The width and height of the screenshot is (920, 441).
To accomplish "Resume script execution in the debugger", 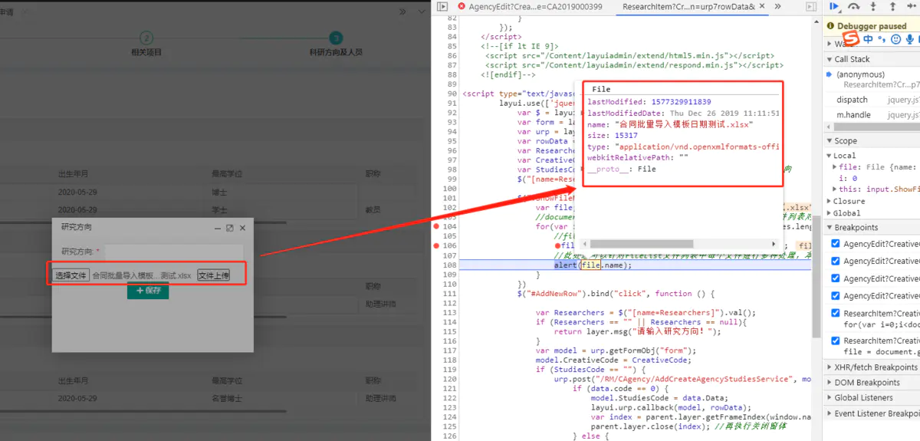I will (x=834, y=6).
